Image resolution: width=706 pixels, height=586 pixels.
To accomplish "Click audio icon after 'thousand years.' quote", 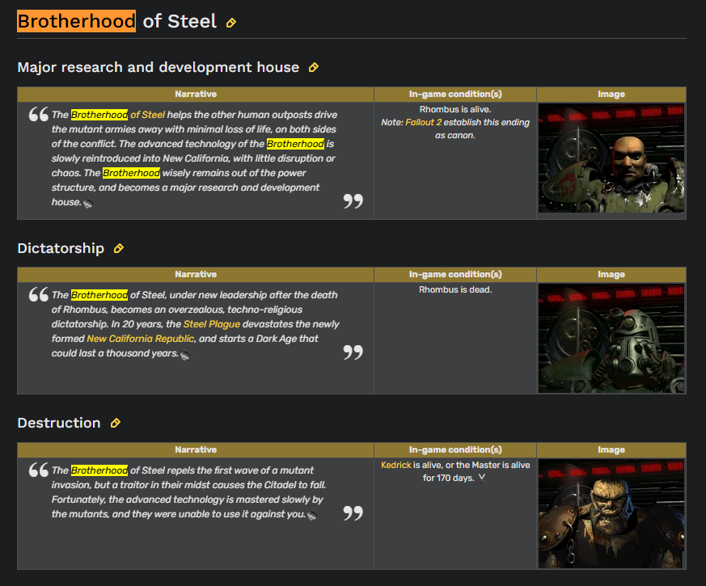I will pyautogui.click(x=185, y=355).
